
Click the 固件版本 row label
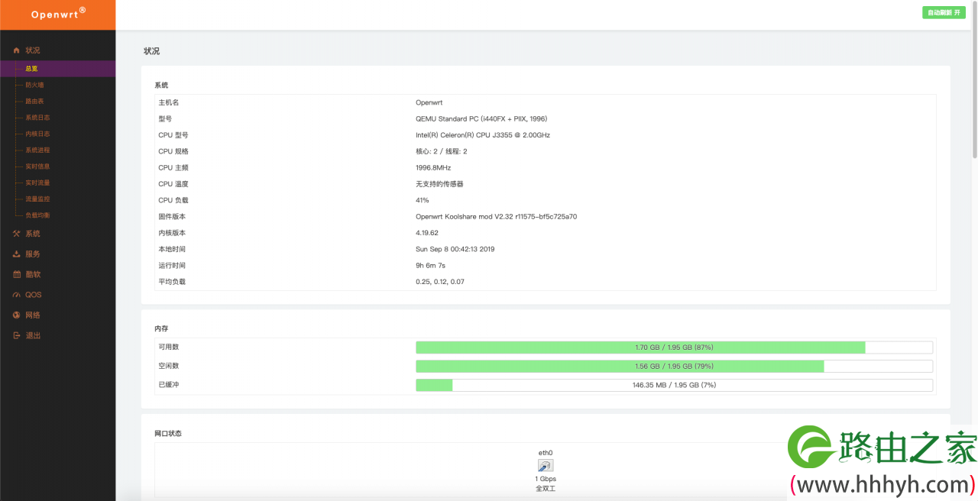[172, 216]
